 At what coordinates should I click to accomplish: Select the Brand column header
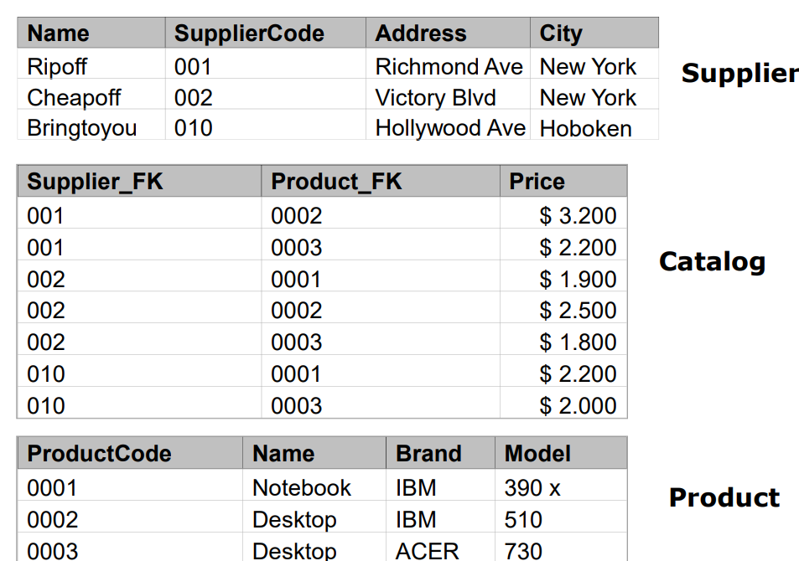(440, 453)
